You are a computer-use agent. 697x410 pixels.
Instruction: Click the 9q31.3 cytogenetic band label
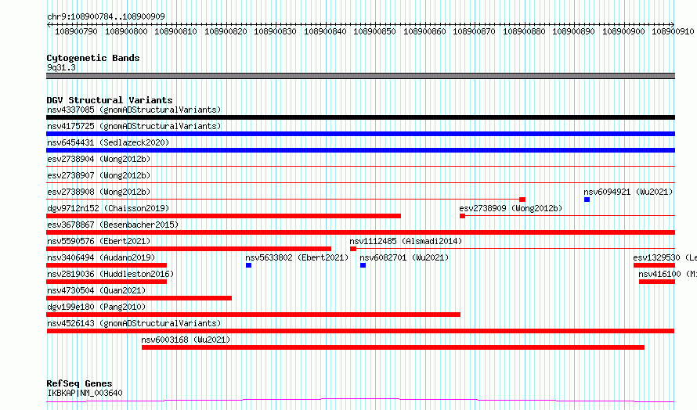click(61, 67)
